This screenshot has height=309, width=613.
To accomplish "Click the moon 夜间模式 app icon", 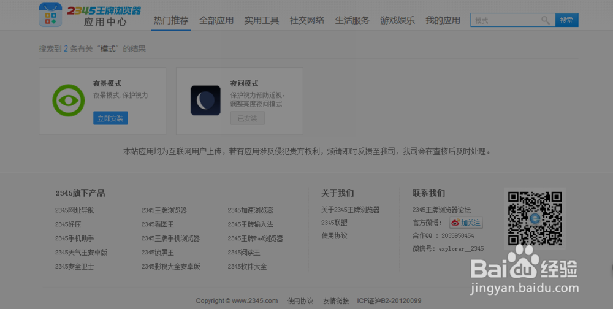I will tap(205, 101).
